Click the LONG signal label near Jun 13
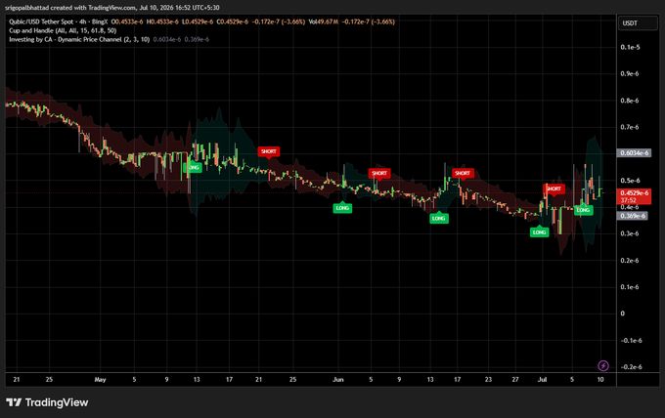 click(x=439, y=219)
